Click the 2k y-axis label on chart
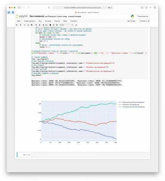 pyautogui.click(x=40, y=104)
